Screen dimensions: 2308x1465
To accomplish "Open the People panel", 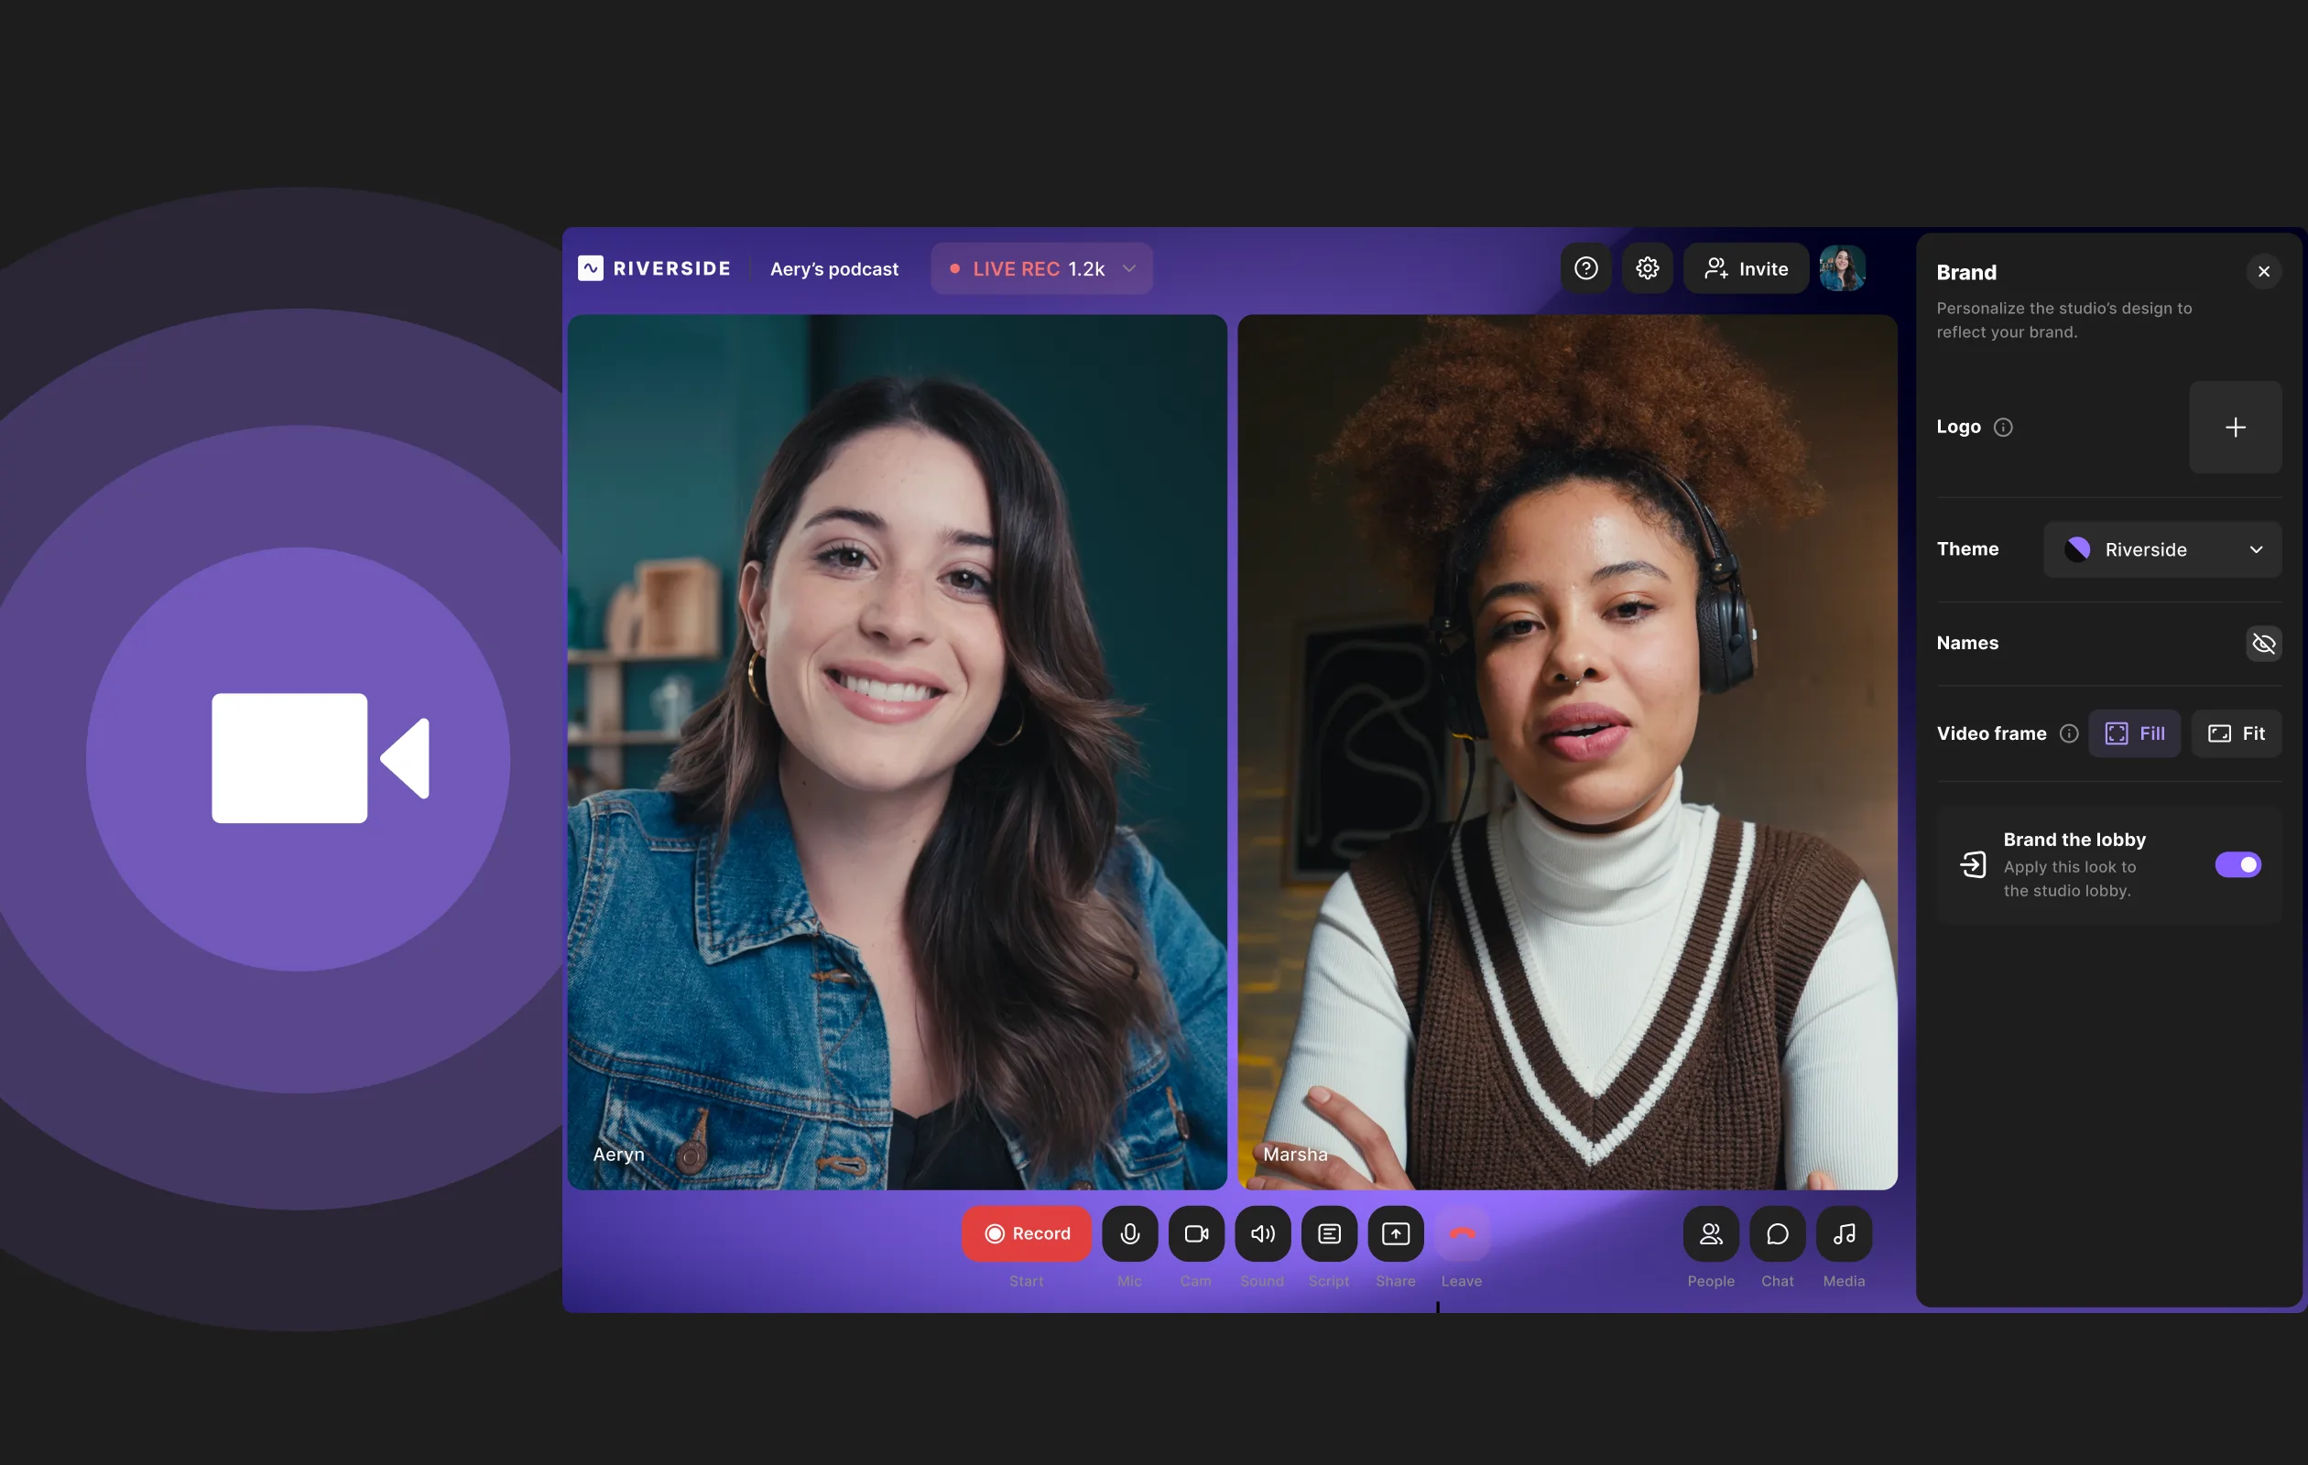I will pos(1710,1234).
